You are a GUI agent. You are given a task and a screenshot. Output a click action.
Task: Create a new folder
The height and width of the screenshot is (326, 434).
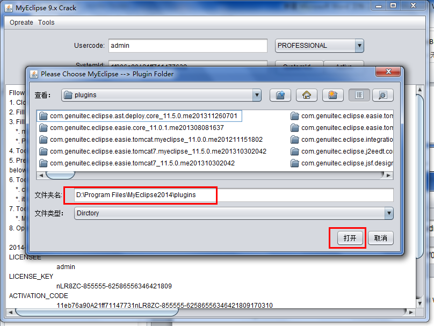pos(332,95)
